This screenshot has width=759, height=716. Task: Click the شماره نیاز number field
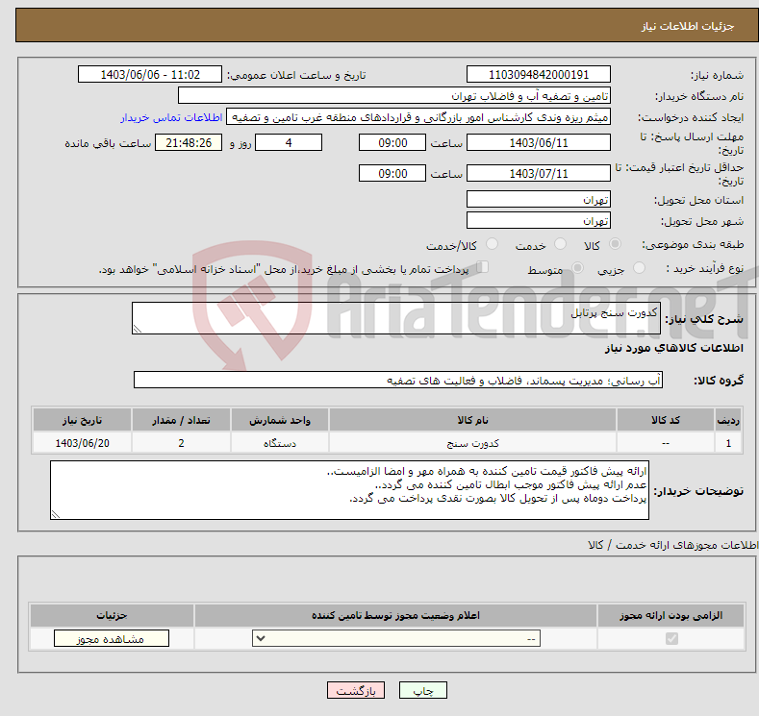point(539,74)
